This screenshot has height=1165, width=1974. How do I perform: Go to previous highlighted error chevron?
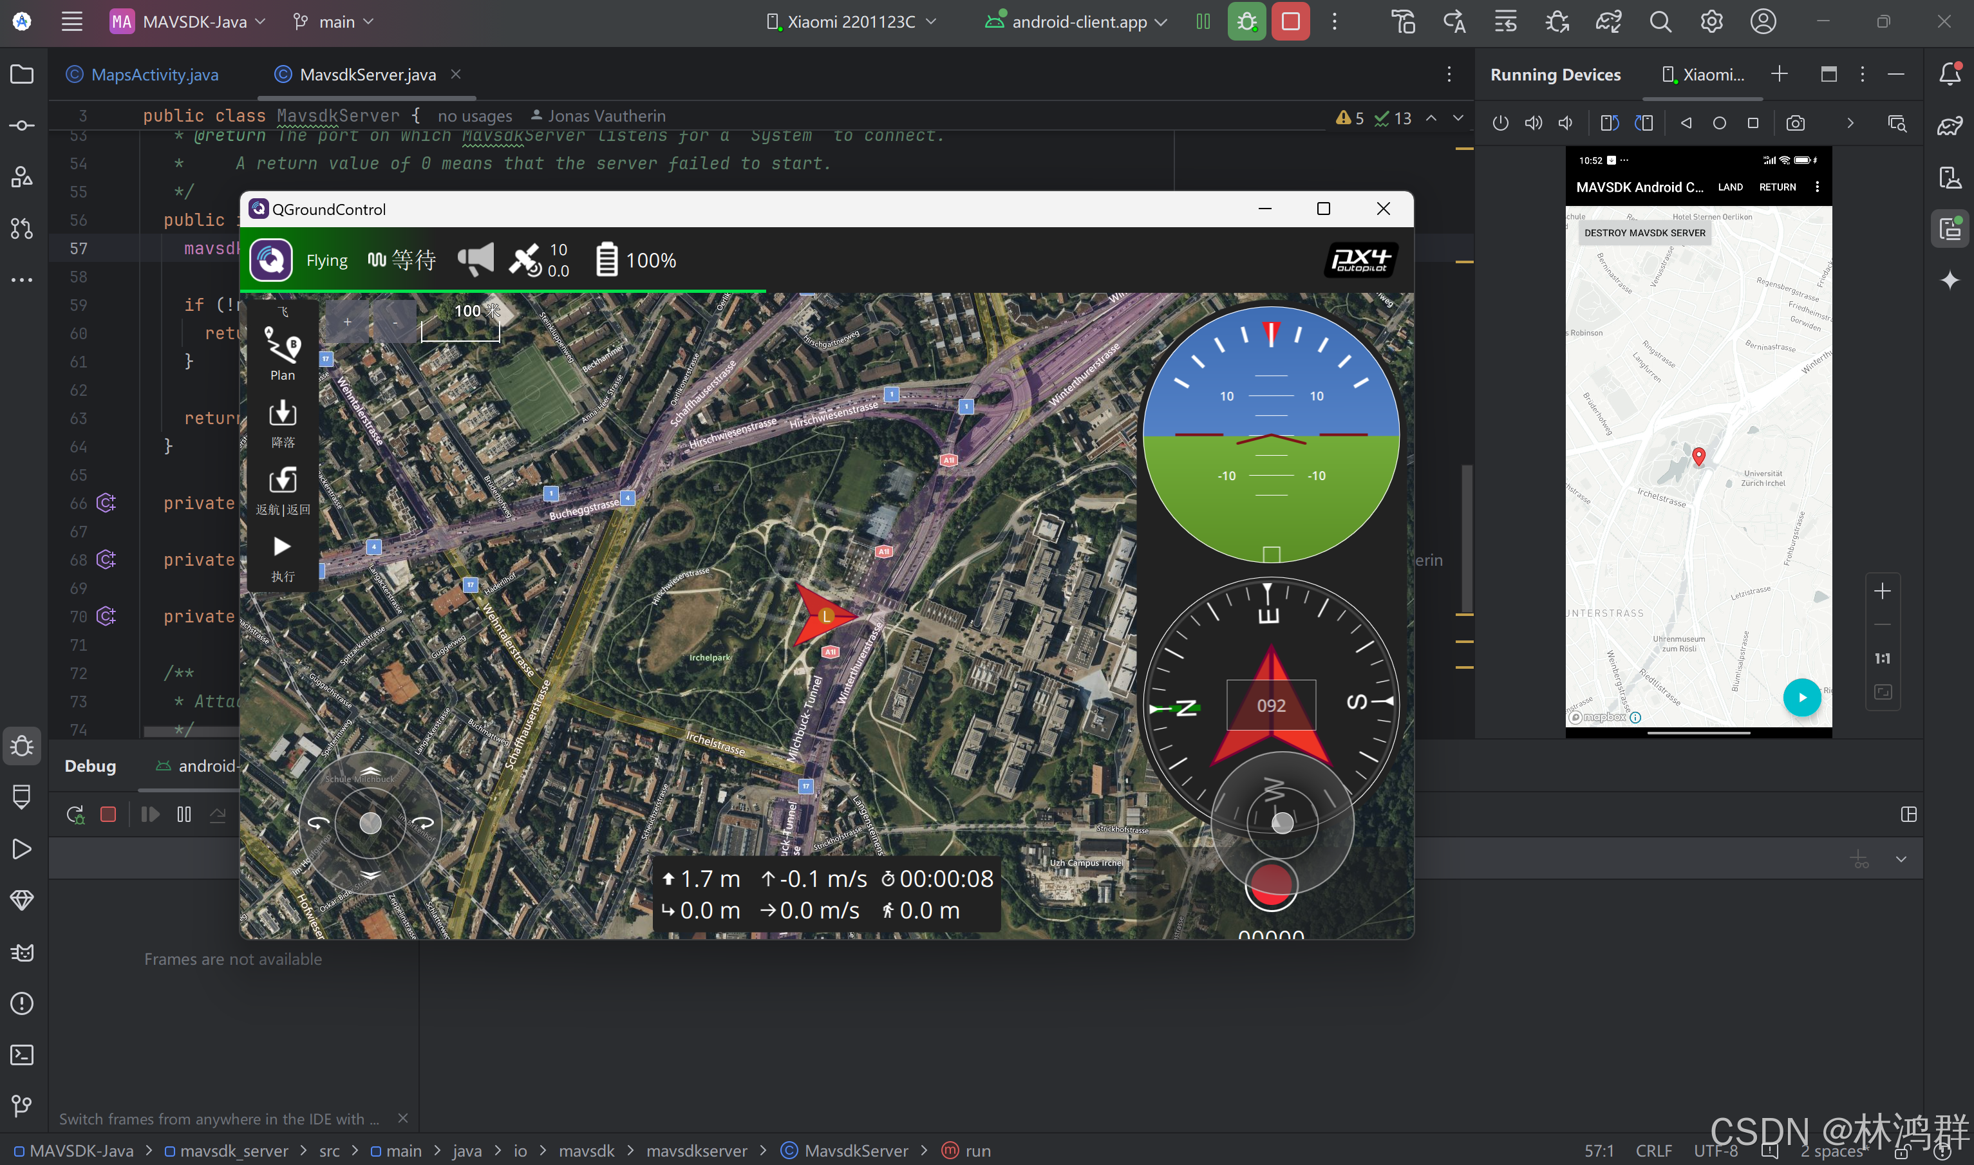coord(1431,118)
